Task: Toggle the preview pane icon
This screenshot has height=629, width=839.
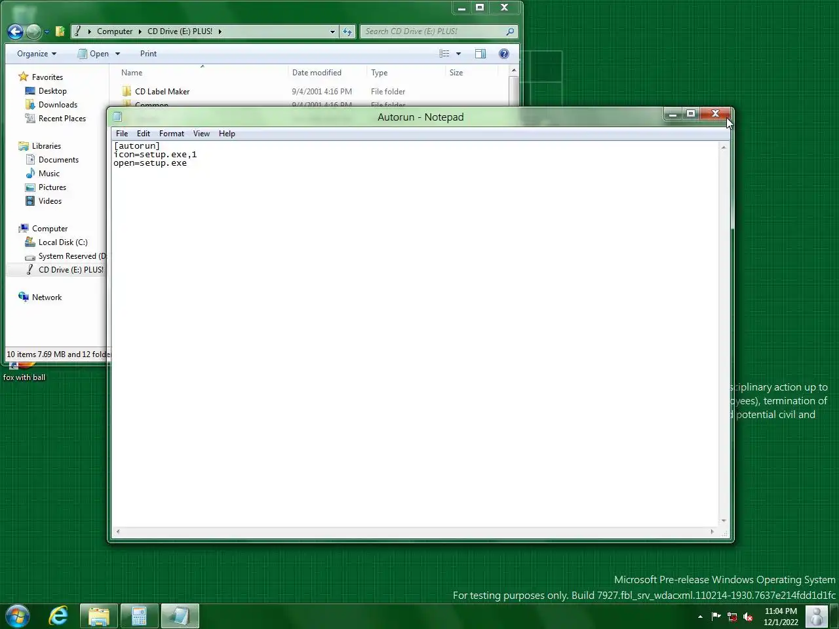Action: point(480,54)
